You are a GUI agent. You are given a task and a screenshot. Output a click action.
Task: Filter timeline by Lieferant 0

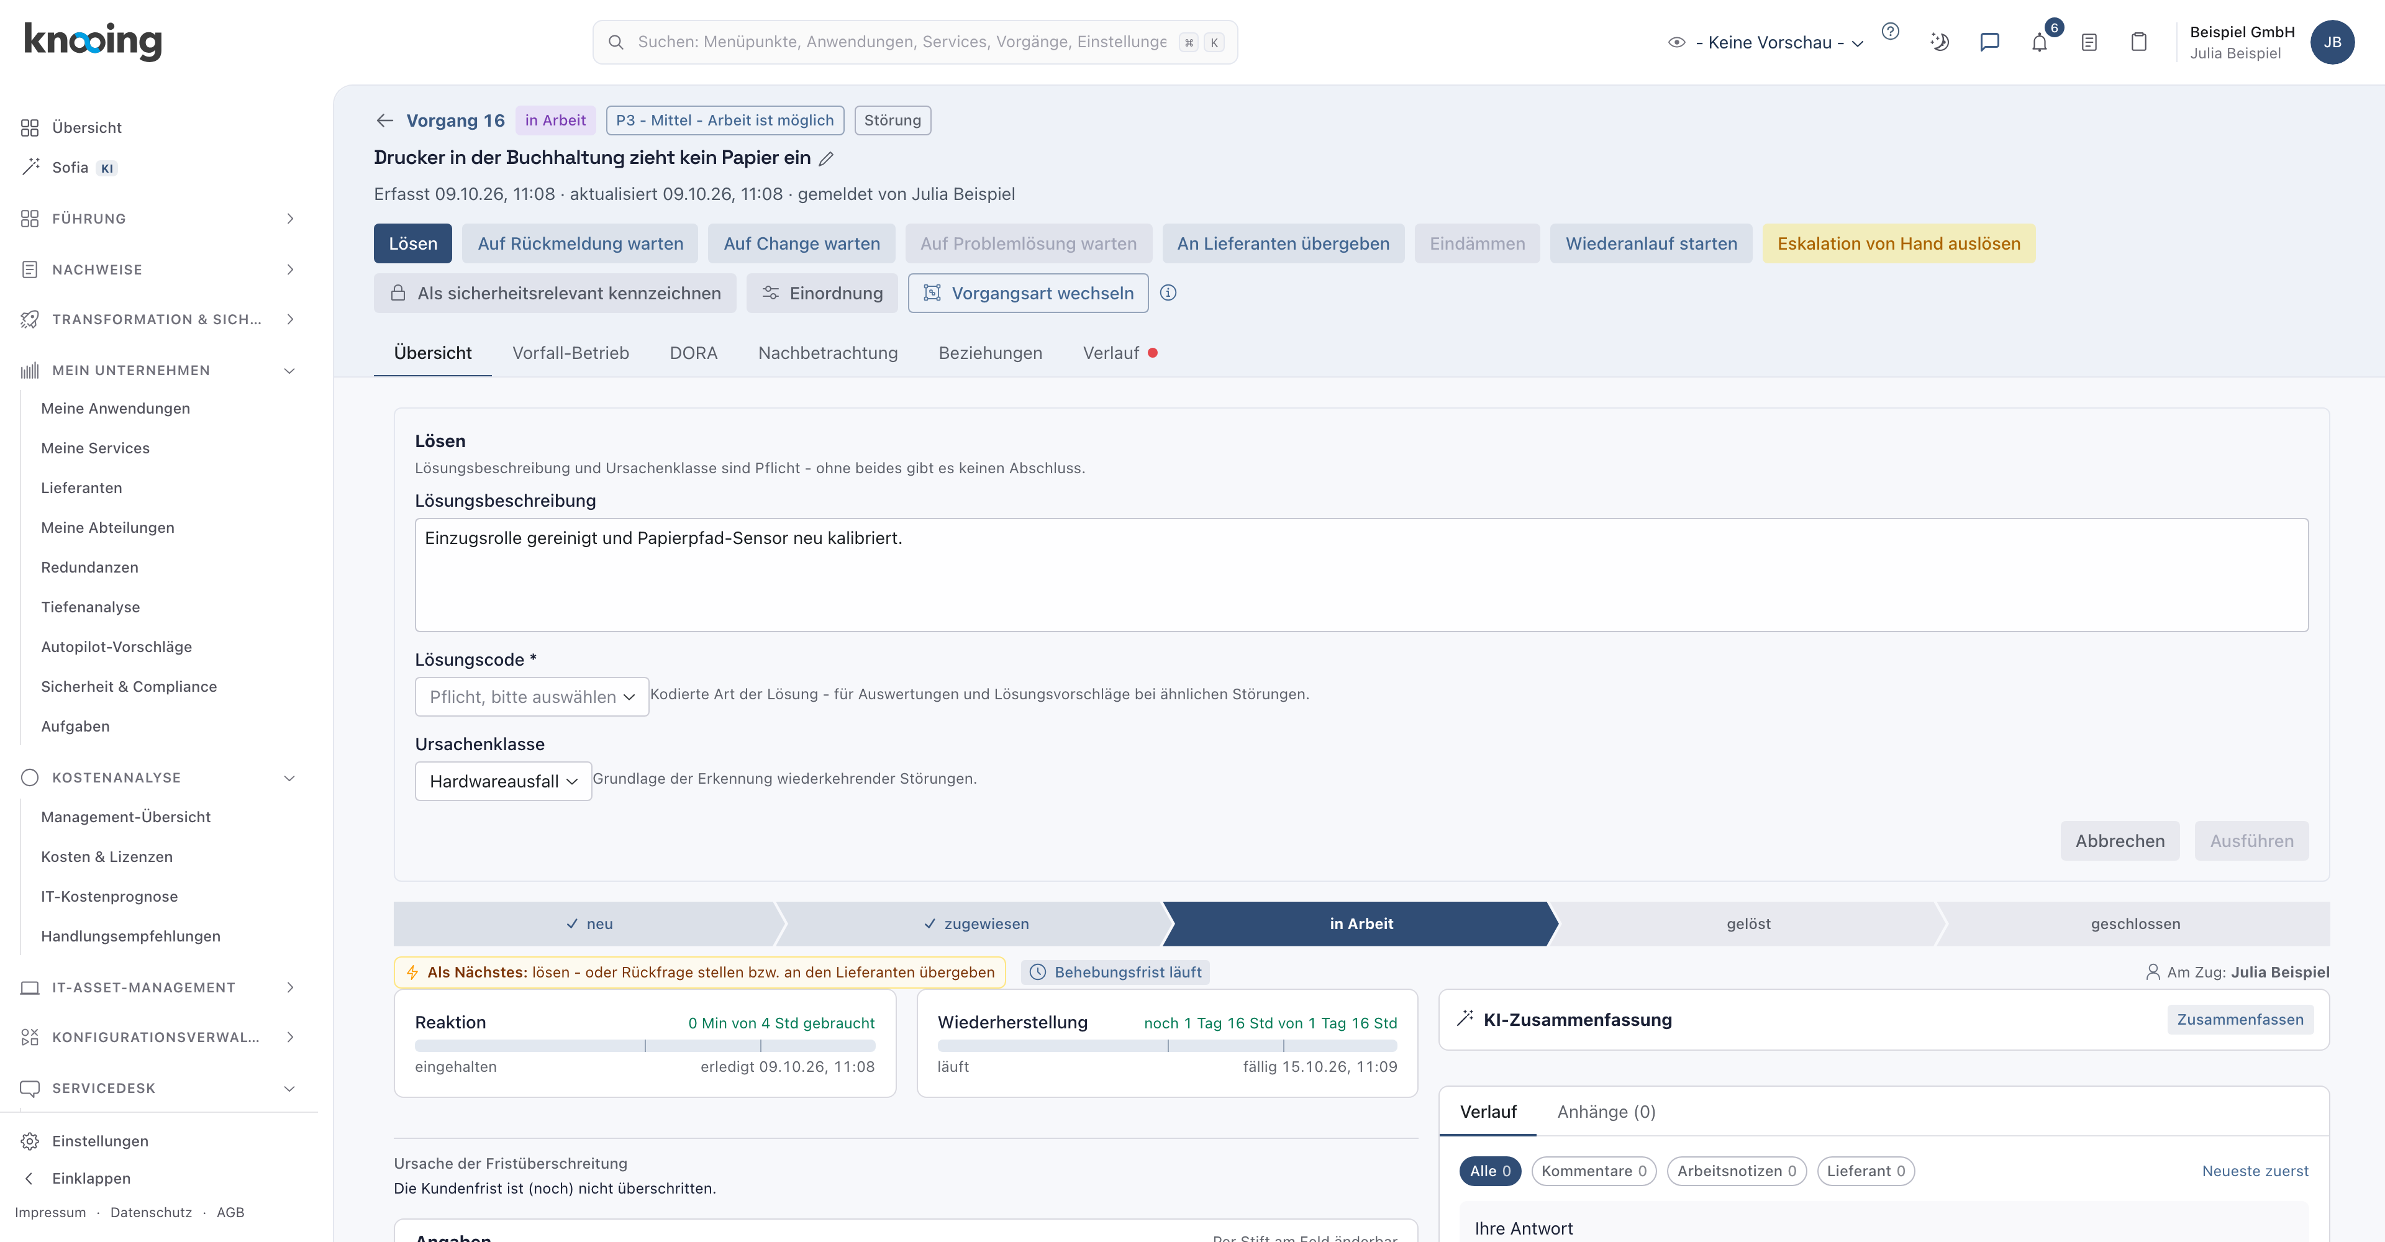click(1866, 1171)
